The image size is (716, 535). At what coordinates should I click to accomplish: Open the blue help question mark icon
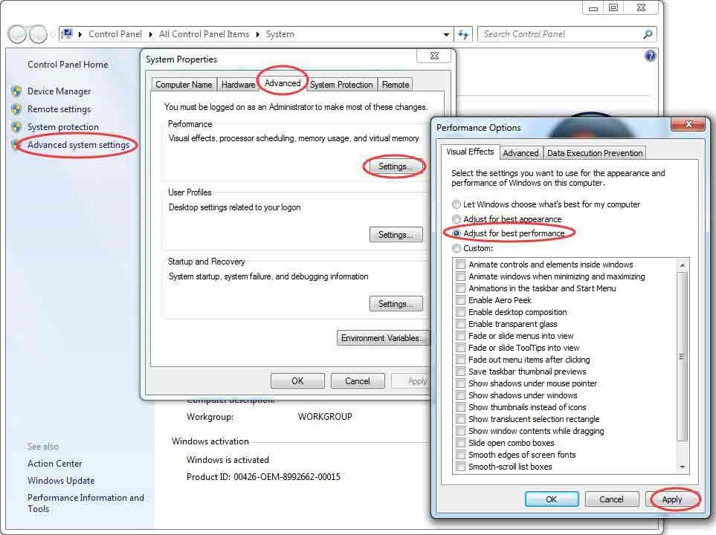coord(651,56)
